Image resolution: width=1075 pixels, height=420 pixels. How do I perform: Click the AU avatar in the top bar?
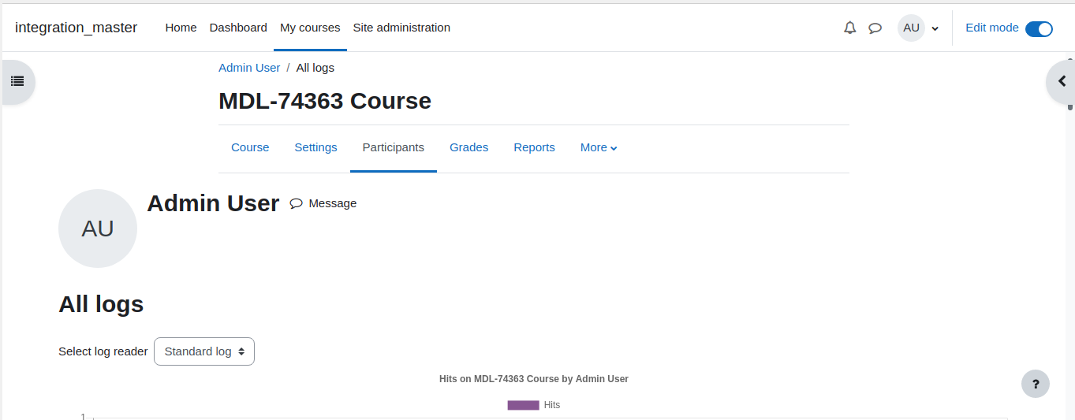911,28
